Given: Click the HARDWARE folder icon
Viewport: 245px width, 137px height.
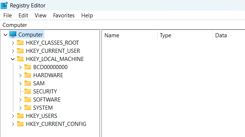Looking at the screenshot, I should 28,75.
